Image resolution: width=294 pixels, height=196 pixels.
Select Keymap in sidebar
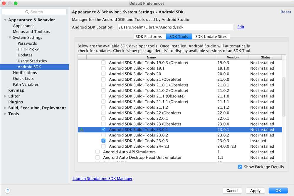click(16, 90)
